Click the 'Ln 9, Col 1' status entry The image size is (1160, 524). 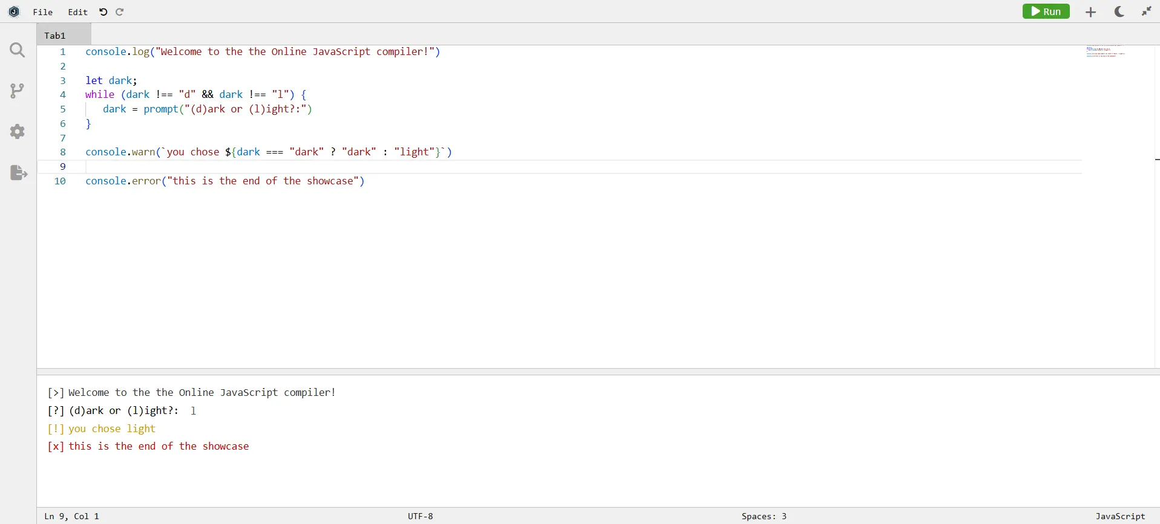point(72,517)
